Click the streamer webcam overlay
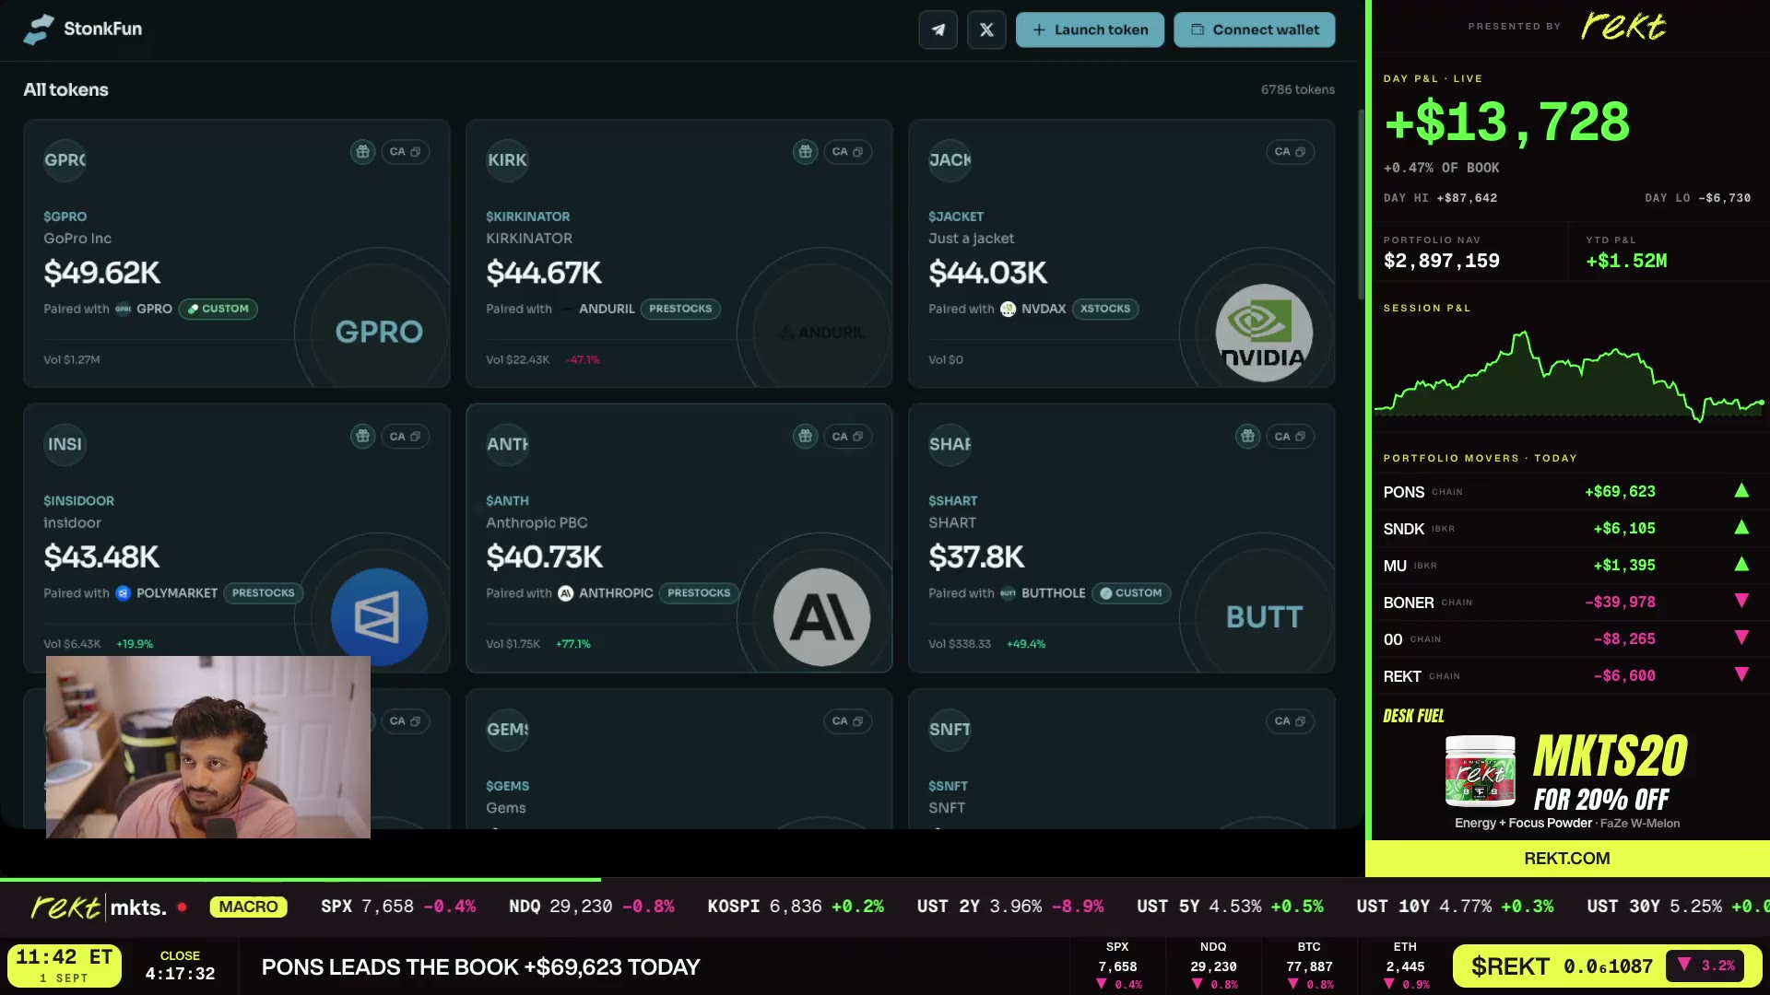This screenshot has width=1770, height=995. coord(208,747)
